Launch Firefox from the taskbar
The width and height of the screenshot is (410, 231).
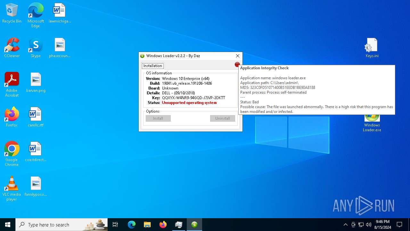[x=163, y=225]
